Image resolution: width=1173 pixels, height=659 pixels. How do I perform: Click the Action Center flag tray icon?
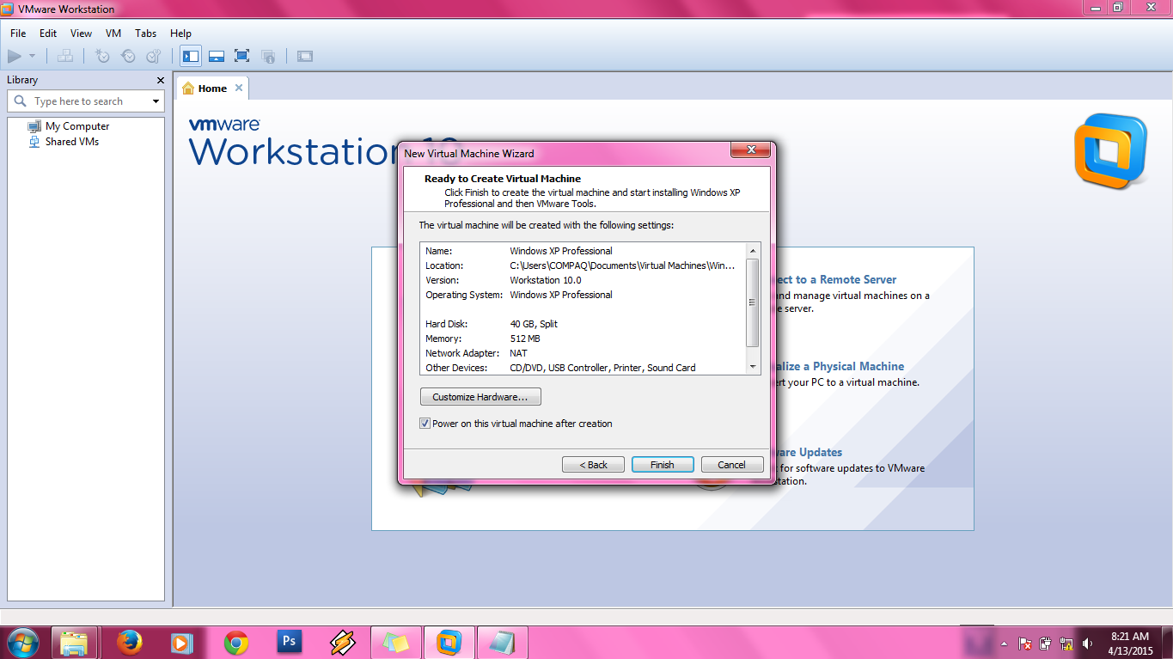(1024, 644)
